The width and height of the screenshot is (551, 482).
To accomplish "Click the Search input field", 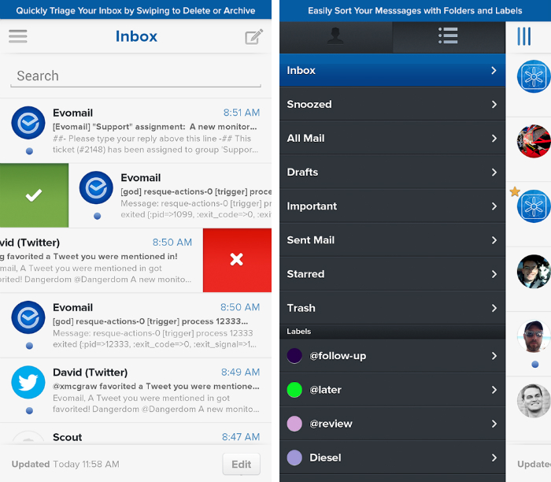I will click(x=135, y=76).
